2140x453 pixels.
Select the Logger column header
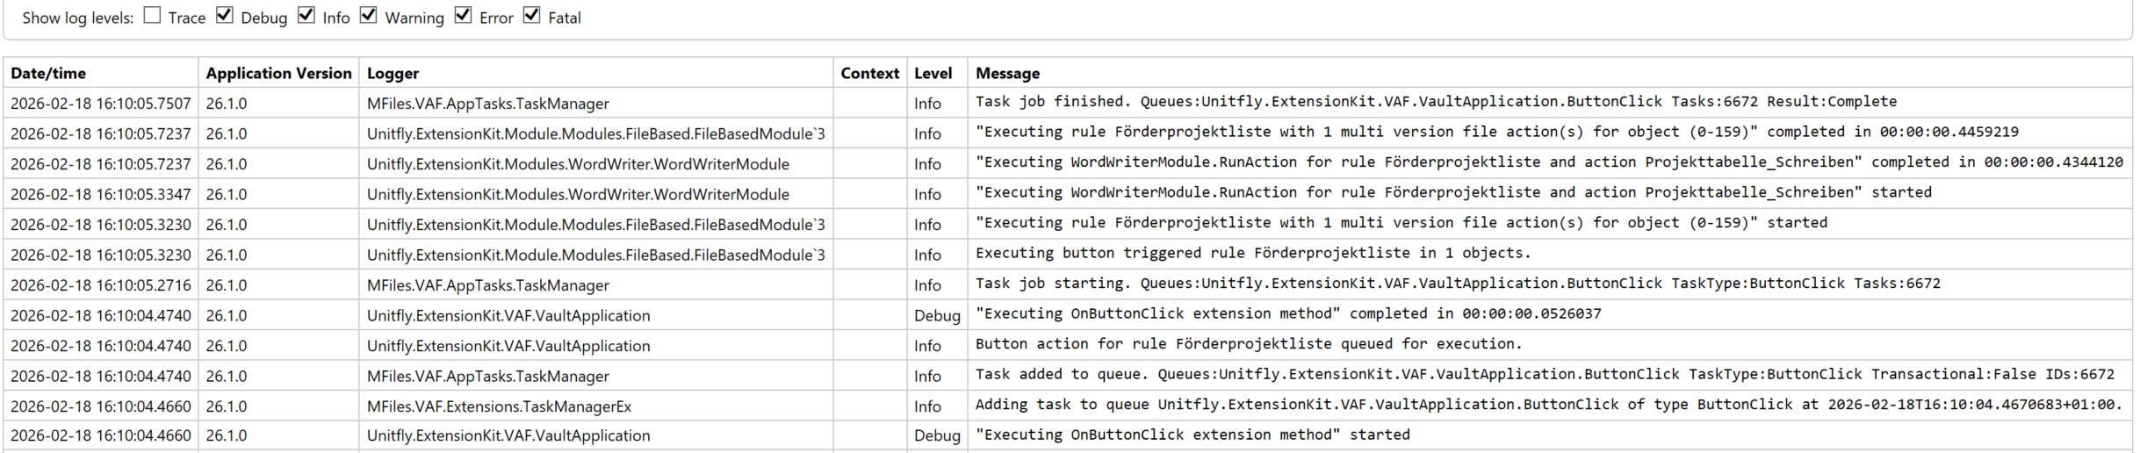pyautogui.click(x=393, y=74)
